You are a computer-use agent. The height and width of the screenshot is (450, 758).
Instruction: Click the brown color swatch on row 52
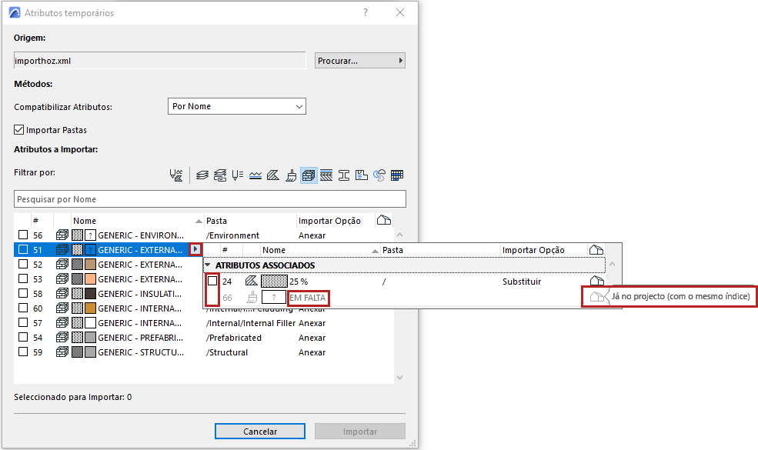click(90, 265)
